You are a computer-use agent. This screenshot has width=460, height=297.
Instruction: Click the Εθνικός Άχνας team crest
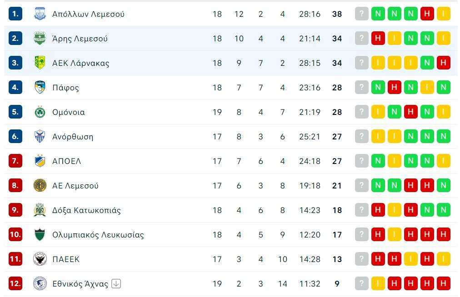40,283
